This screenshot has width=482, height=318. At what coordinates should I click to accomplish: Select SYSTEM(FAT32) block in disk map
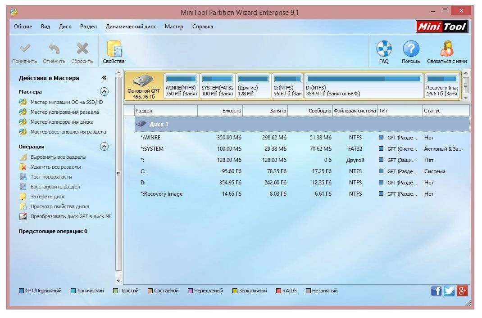[217, 86]
